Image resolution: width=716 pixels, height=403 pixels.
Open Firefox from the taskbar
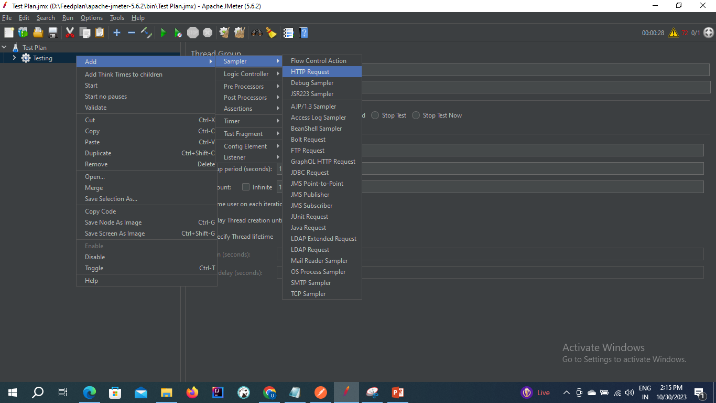[192, 392]
